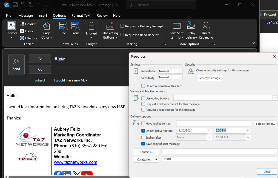Open the File menu
The height and width of the screenshot is (178, 278).
(x=8, y=15)
